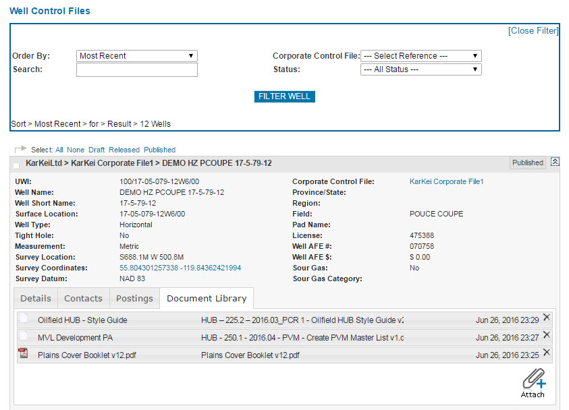Image resolution: width=569 pixels, height=410 pixels.
Task: Switch to the Postings tab
Action: 134,298
